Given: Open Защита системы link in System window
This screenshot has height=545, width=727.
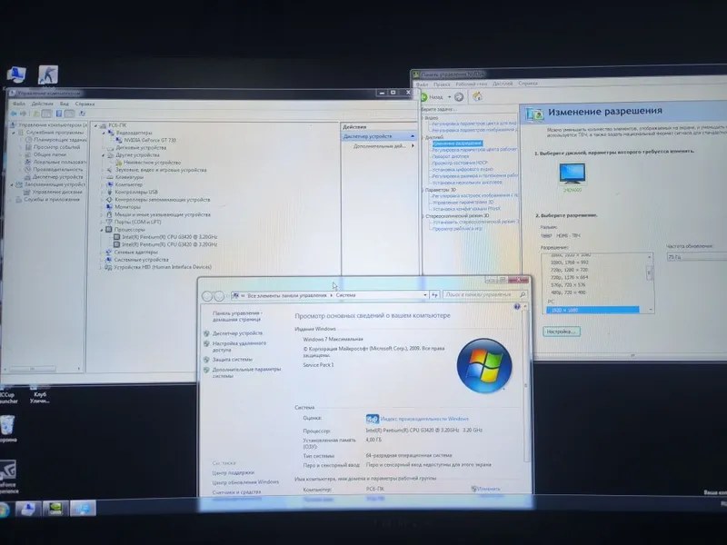Looking at the screenshot, I should [x=233, y=359].
